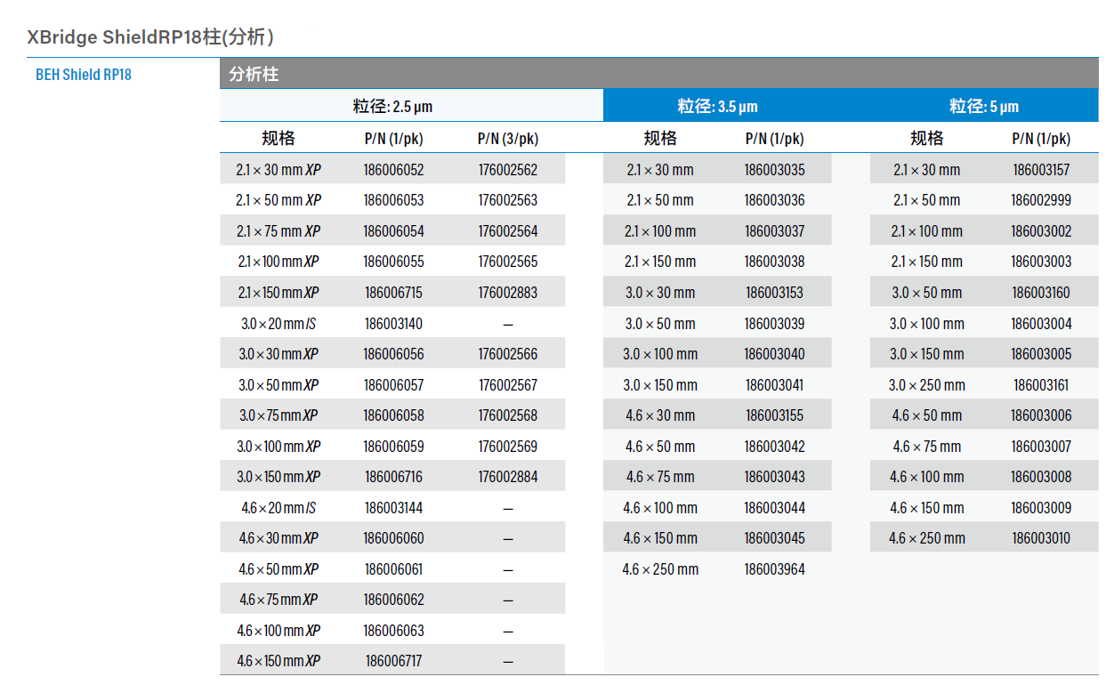Click part number 186003010
1106x685 pixels.
[1041, 538]
